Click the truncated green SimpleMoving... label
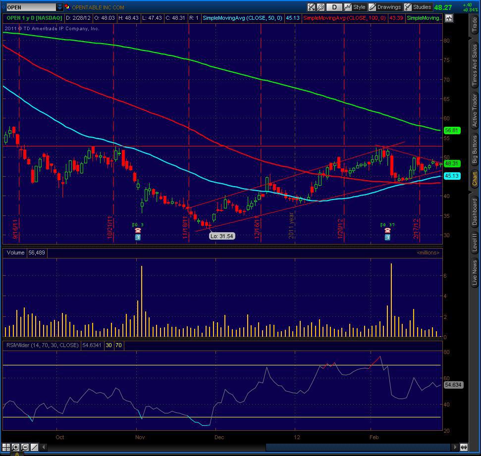 click(424, 18)
